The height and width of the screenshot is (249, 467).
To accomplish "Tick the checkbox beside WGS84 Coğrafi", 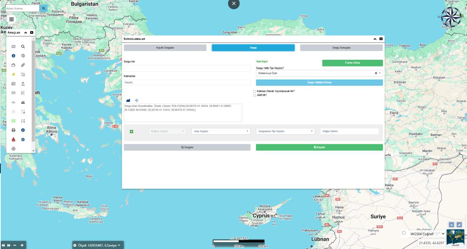I will pyautogui.click(x=404, y=233).
